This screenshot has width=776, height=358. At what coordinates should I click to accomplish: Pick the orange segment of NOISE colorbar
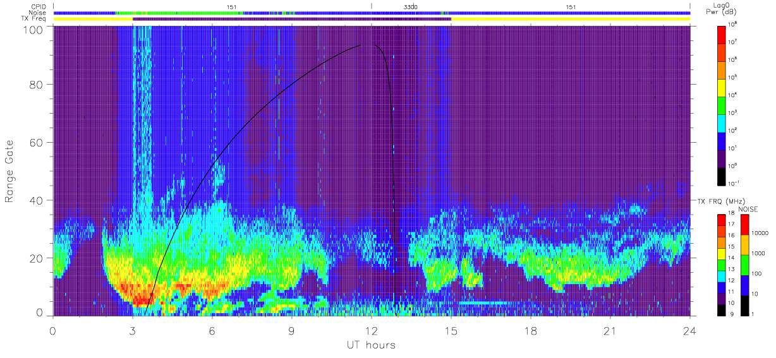(x=744, y=244)
